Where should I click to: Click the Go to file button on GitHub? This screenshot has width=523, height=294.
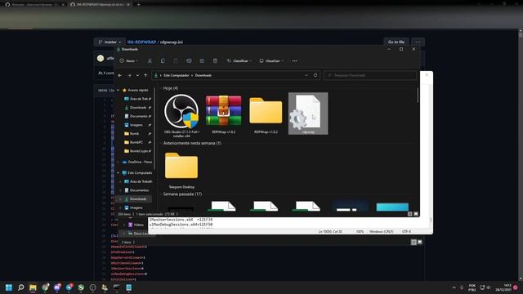[396, 42]
